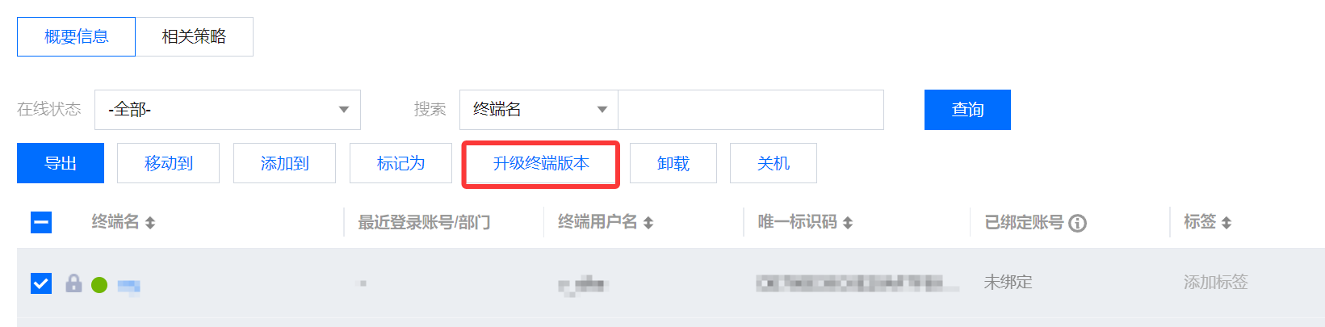
Task: Click the 升级终端版本 button
Action: click(541, 163)
